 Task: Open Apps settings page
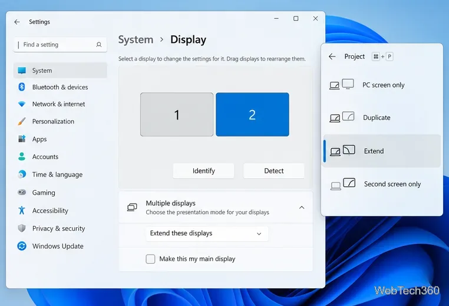(x=60, y=139)
